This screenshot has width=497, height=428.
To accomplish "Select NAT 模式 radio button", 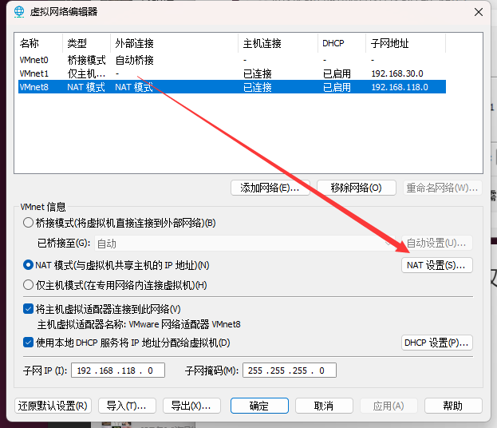I will coord(29,265).
